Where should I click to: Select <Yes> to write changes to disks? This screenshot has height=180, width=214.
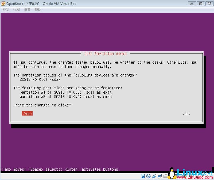[x=27, y=114]
